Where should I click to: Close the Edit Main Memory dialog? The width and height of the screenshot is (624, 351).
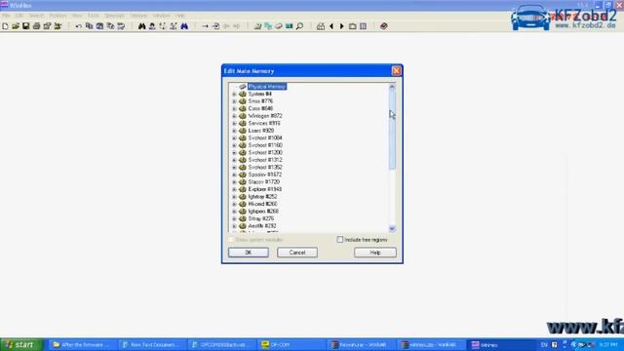pyautogui.click(x=397, y=71)
